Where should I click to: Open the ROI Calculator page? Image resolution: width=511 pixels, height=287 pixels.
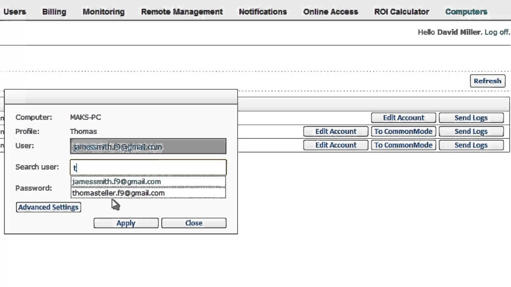point(402,12)
